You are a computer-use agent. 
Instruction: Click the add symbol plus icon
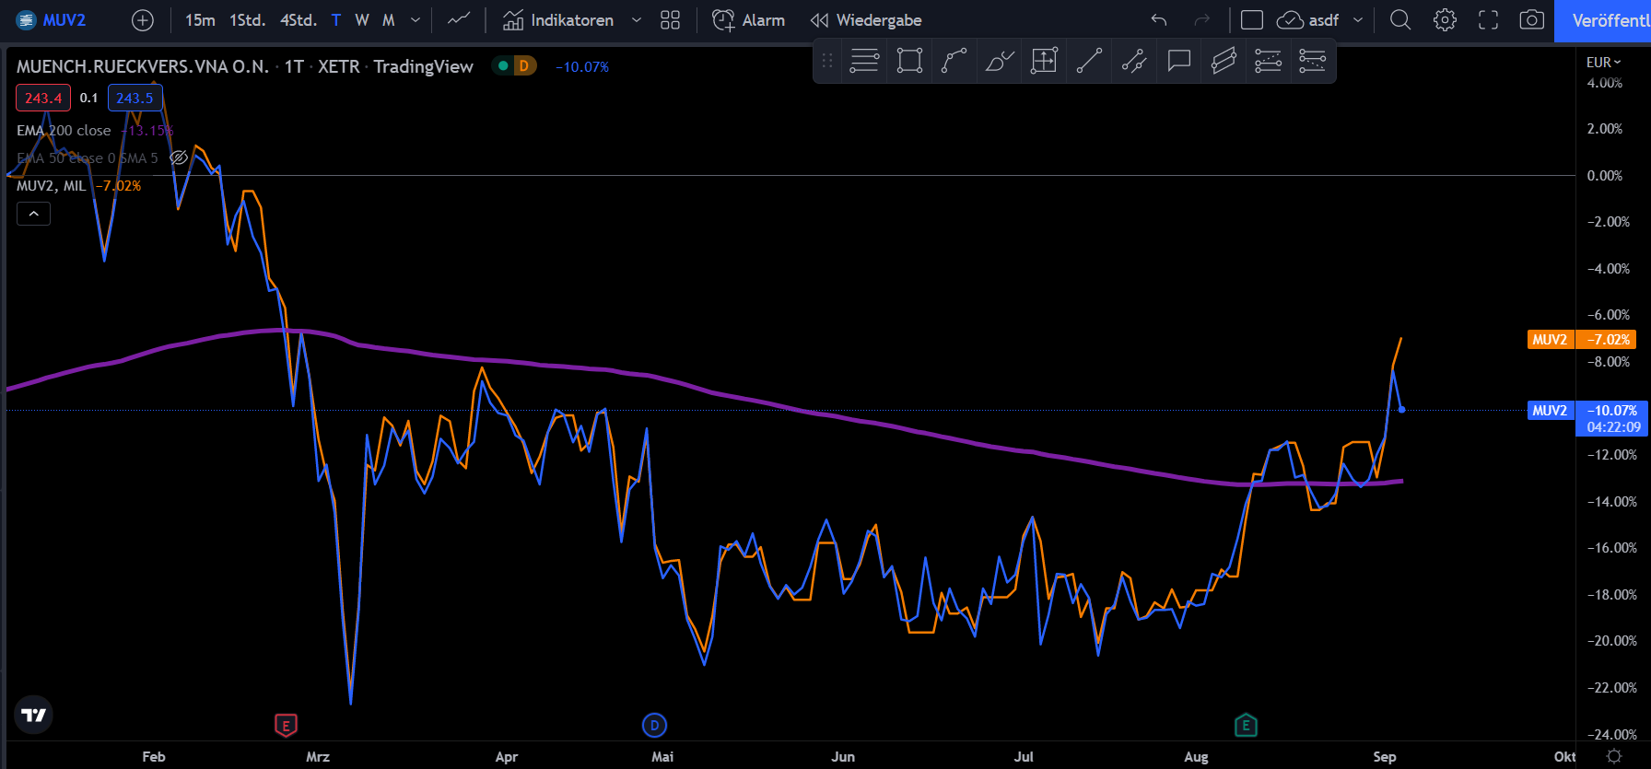(x=143, y=20)
